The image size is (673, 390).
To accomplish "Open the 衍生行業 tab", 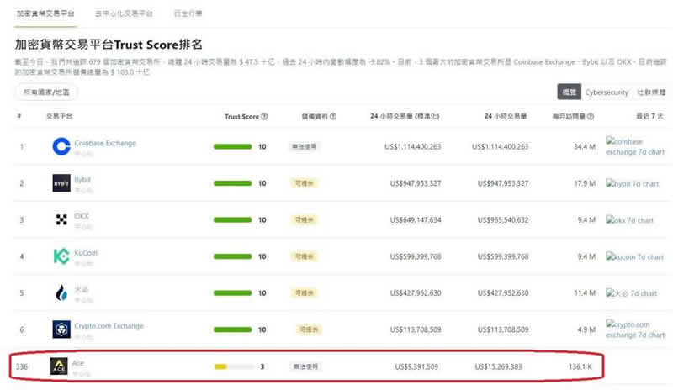I will coord(189,14).
